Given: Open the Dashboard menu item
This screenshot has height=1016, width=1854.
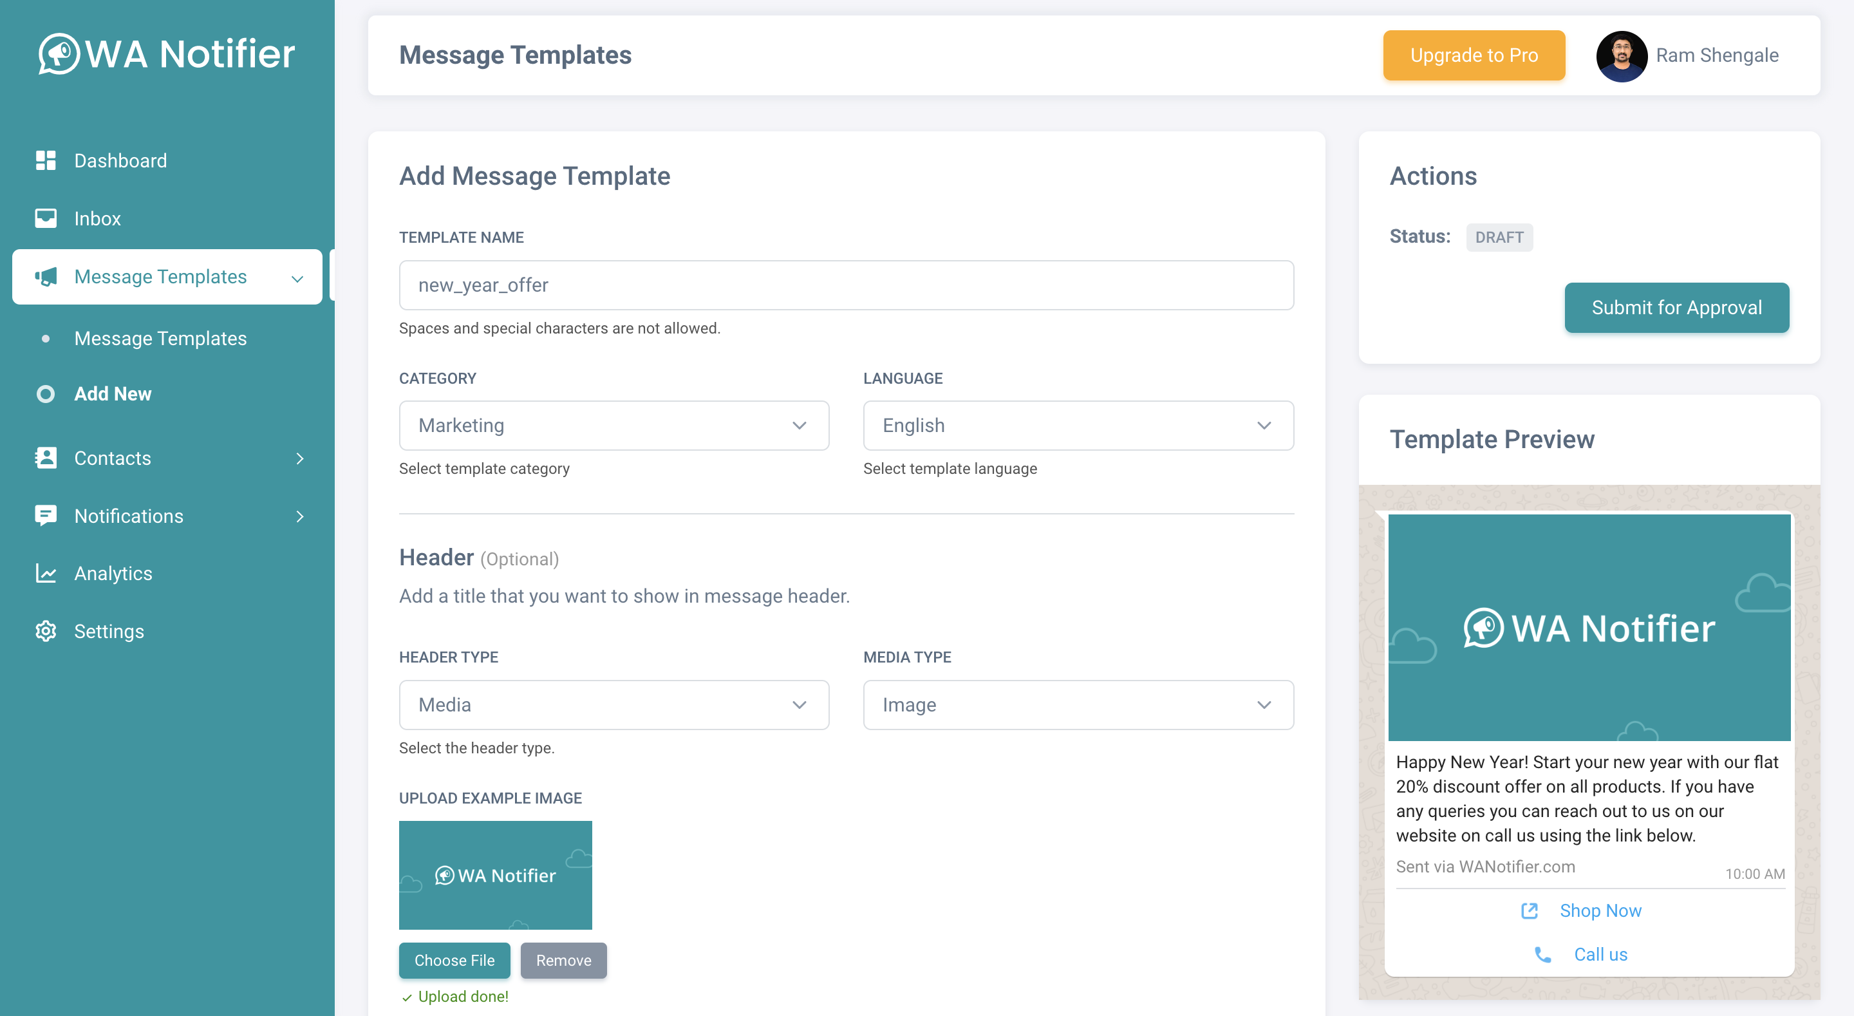Looking at the screenshot, I should click(167, 160).
